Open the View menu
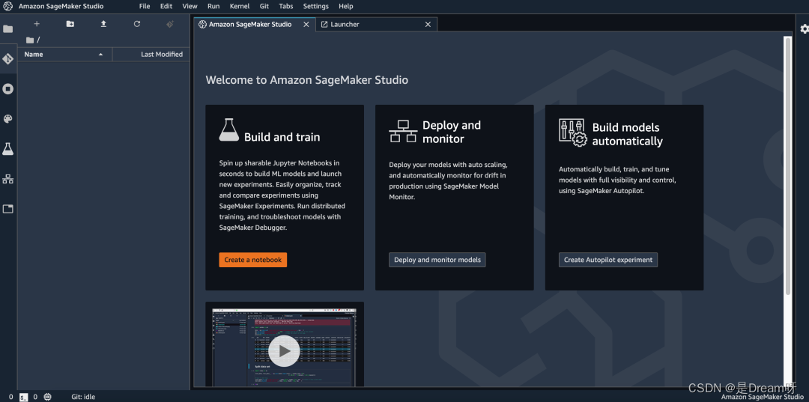The width and height of the screenshot is (809, 402). coord(190,6)
